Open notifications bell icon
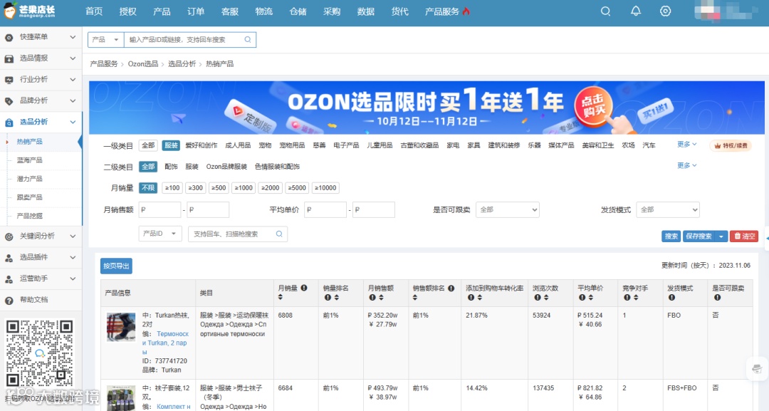The height and width of the screenshot is (411, 769). point(636,11)
